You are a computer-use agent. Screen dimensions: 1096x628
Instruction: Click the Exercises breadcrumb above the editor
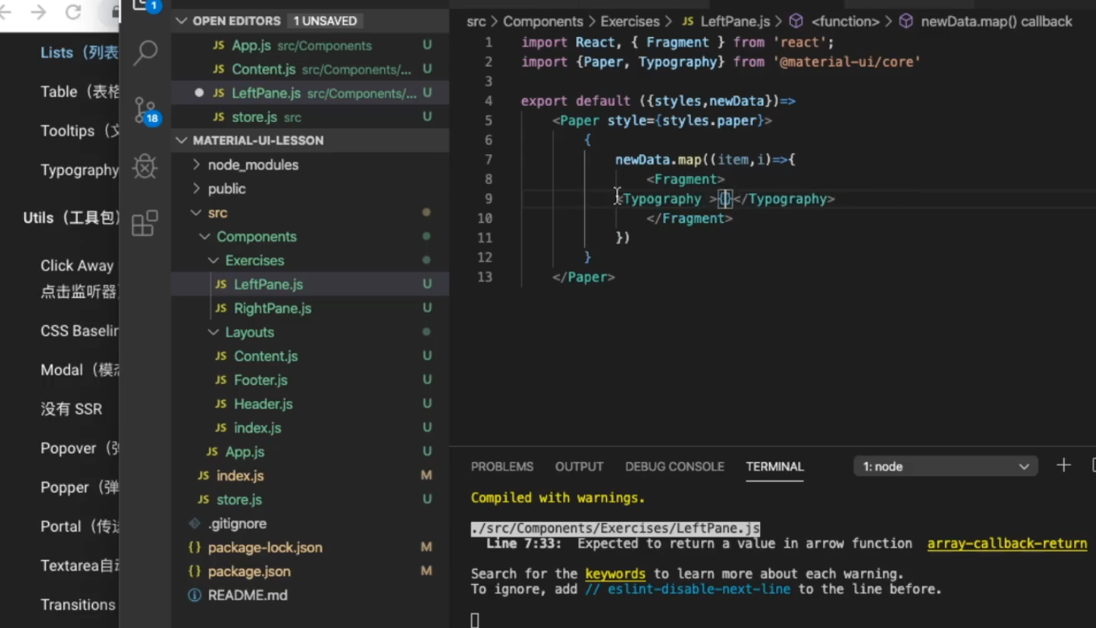629,21
